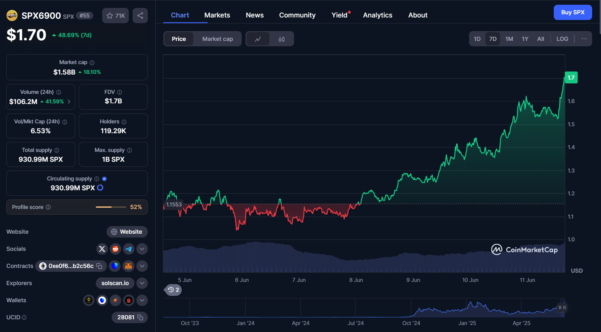Open the chart more-options ellipsis

[584, 39]
